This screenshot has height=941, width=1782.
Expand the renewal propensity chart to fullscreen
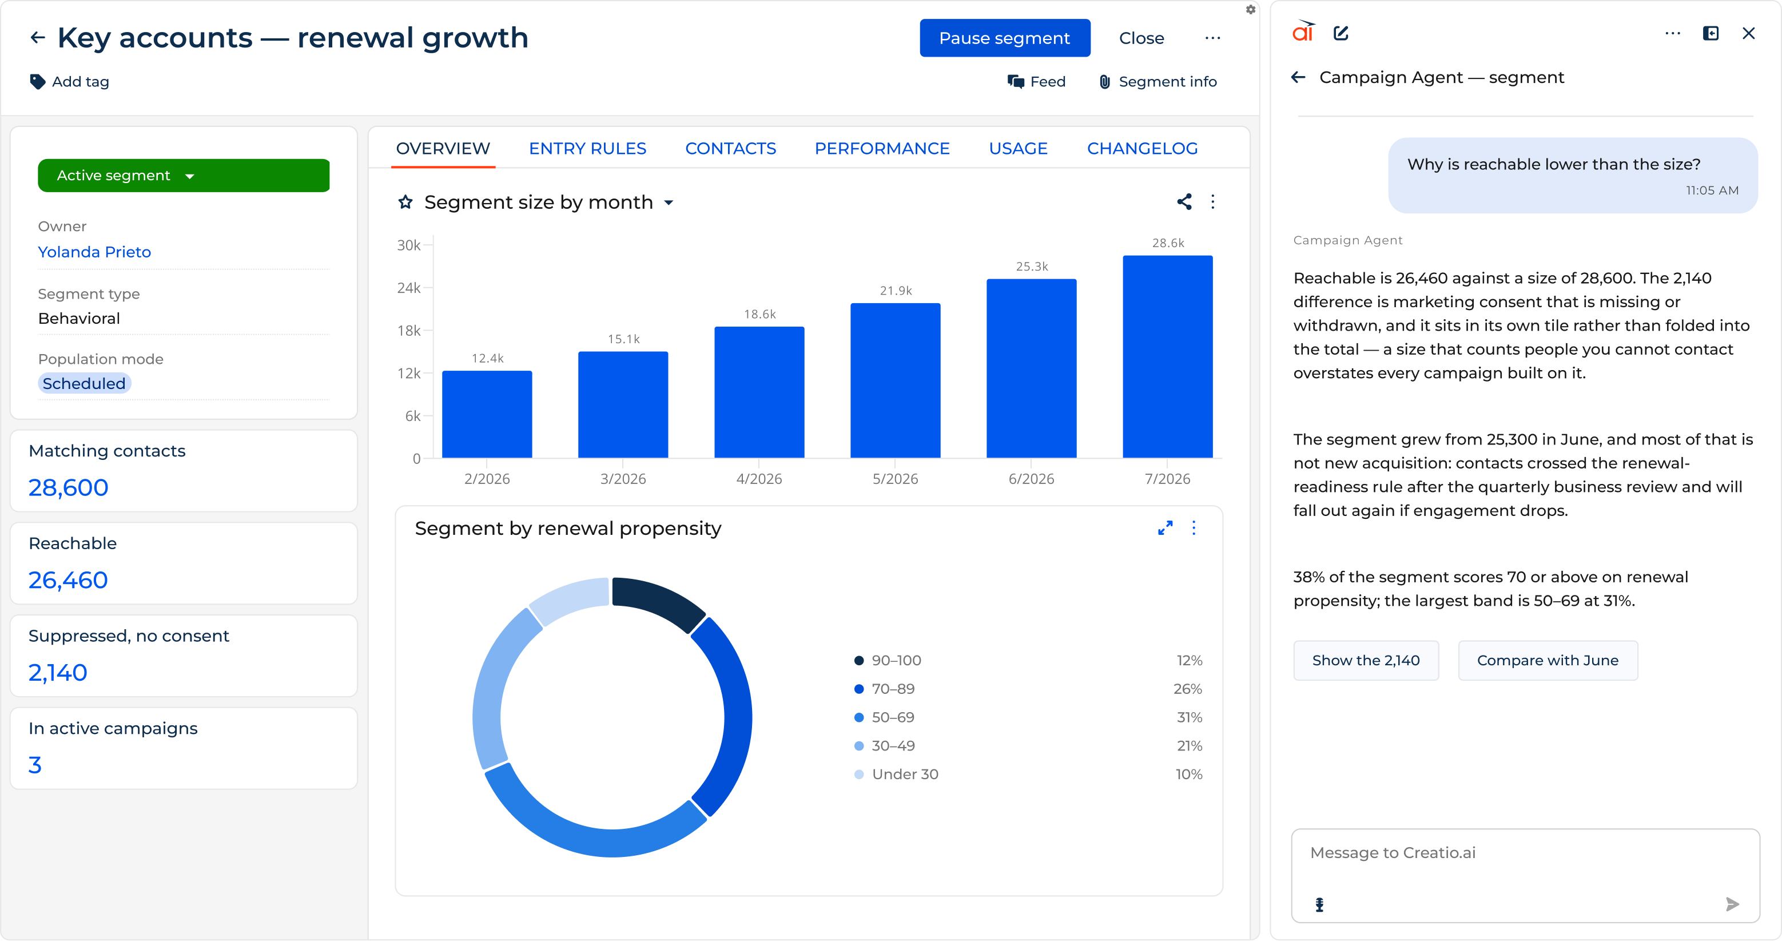pyautogui.click(x=1165, y=528)
